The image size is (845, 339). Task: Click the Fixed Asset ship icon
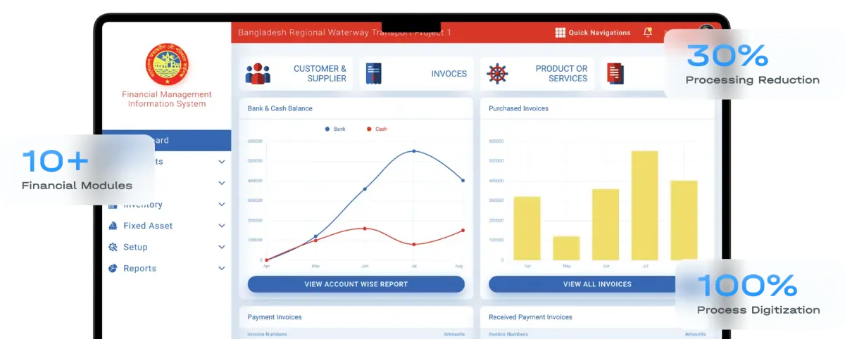pos(113,226)
